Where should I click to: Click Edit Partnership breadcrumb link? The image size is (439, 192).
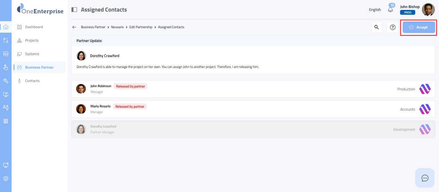tap(141, 27)
